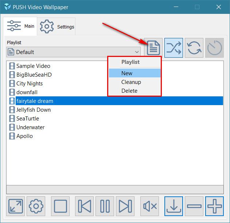Screen dimensions: 230x223
Task: Remove video with the minus button
Action: coord(194,206)
